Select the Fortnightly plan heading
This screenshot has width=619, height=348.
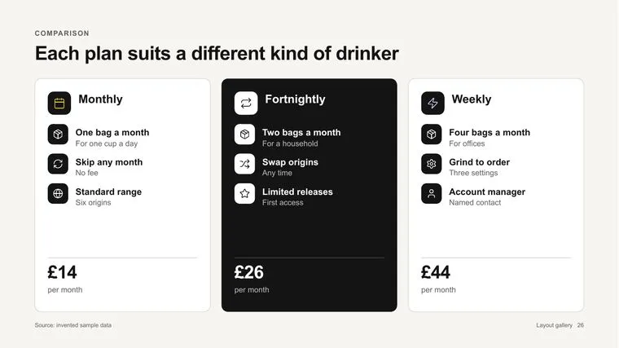(295, 99)
